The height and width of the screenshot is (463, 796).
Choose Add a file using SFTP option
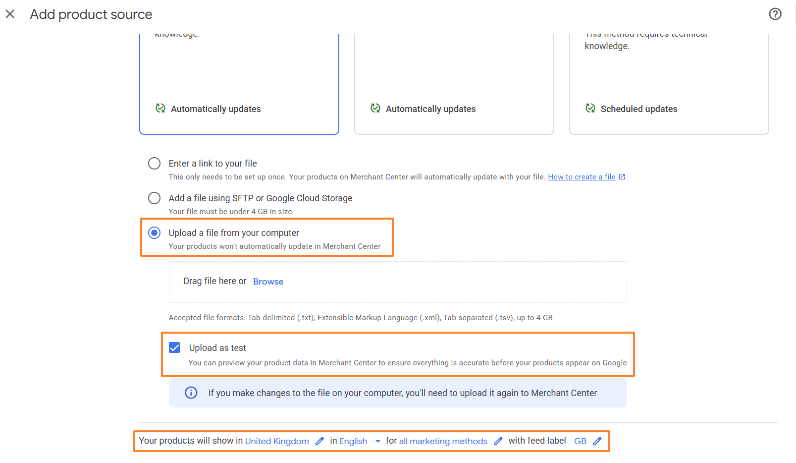click(155, 198)
